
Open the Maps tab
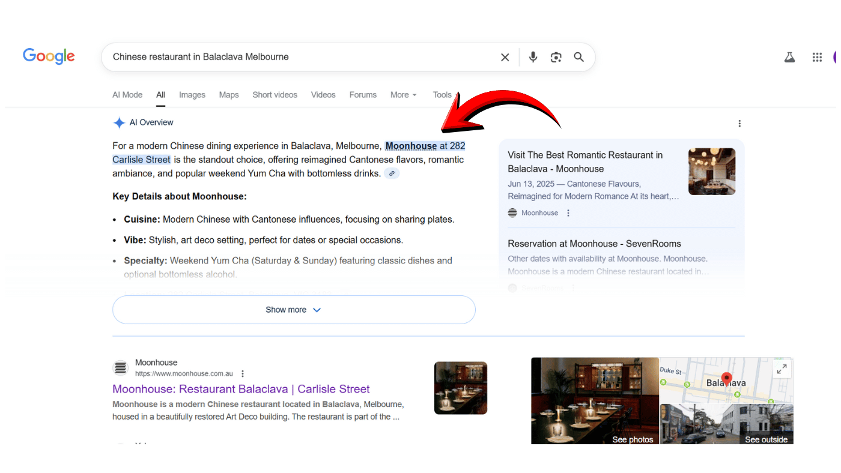tap(229, 95)
